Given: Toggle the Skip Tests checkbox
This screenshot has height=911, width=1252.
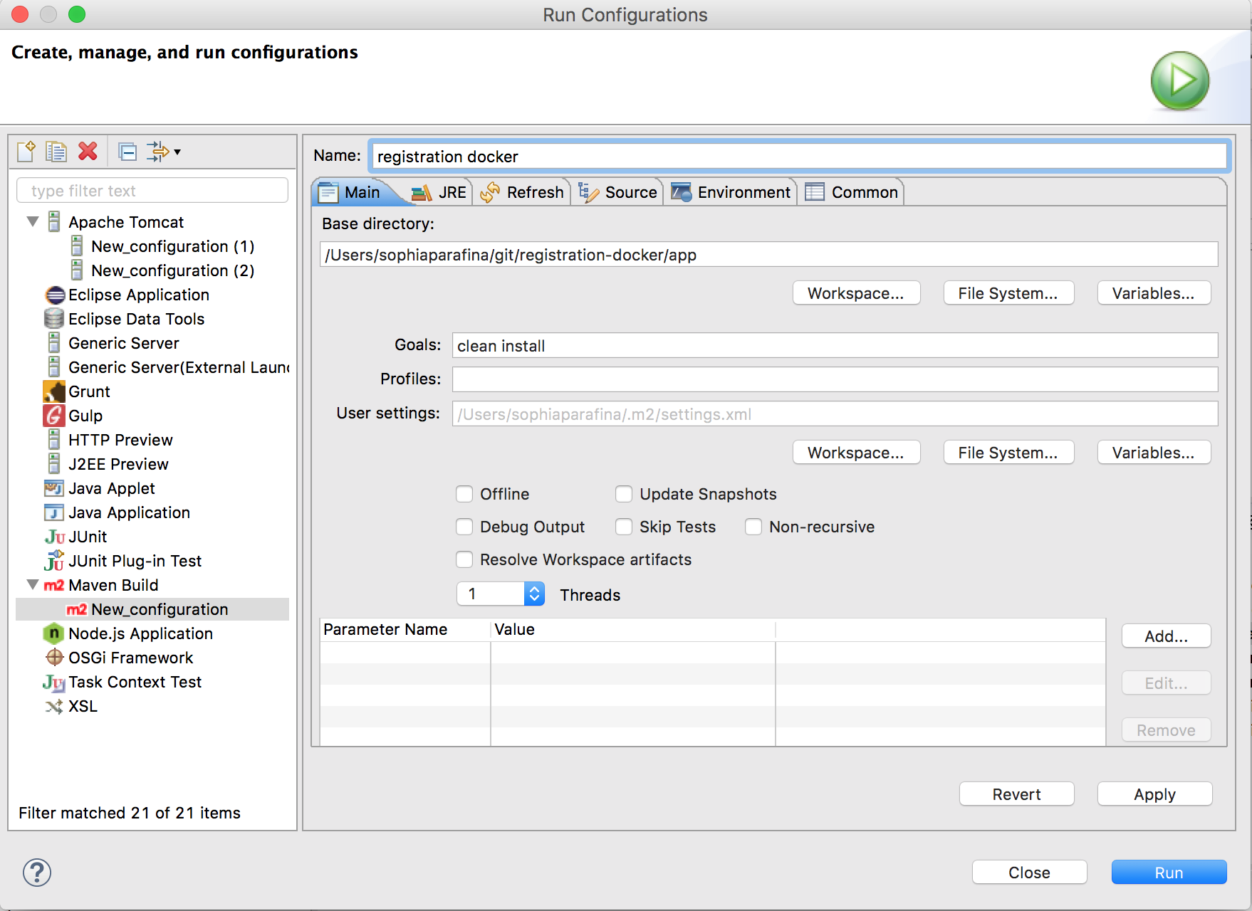Looking at the screenshot, I should (x=624, y=527).
